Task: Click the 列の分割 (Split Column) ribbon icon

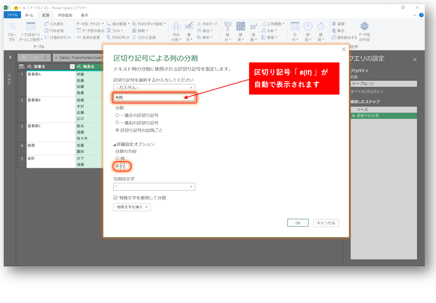Action: pyautogui.click(x=176, y=26)
